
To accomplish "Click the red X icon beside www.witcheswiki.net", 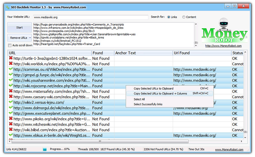I will pyautogui.click(x=11, y=124).
